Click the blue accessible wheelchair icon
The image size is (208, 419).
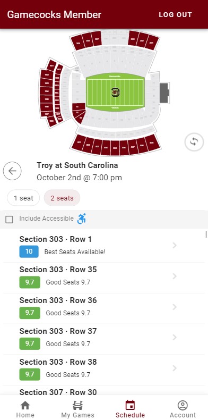[82, 219]
